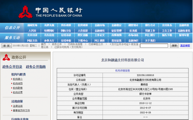Image resolution: width=193 pixels, height=120 pixels.
Task: Go to the 支付体系 section
Action: 167,25
